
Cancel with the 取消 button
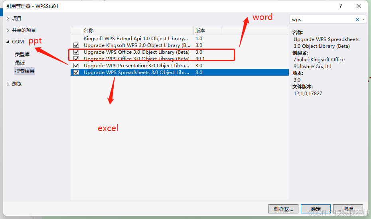click(348, 209)
